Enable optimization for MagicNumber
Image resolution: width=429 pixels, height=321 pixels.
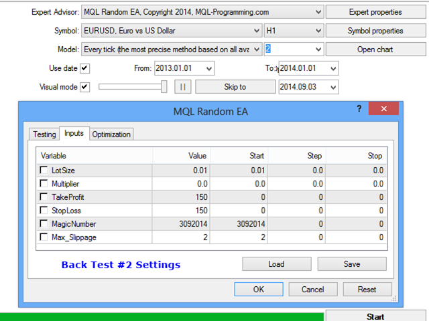pos(44,223)
